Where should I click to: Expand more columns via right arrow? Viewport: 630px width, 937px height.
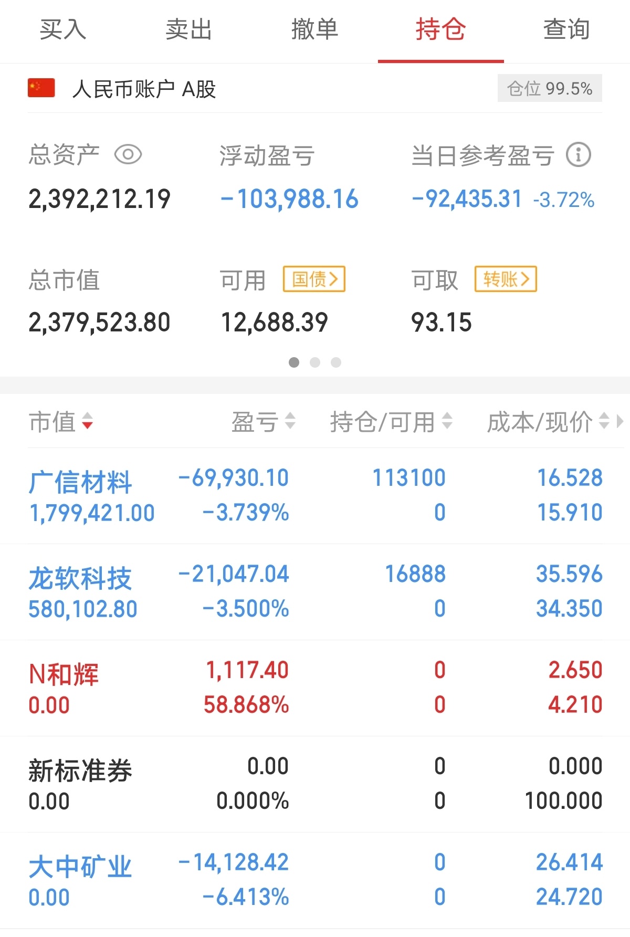[620, 421]
